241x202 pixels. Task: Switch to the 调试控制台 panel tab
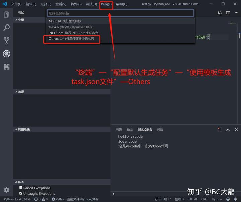tap(145, 130)
